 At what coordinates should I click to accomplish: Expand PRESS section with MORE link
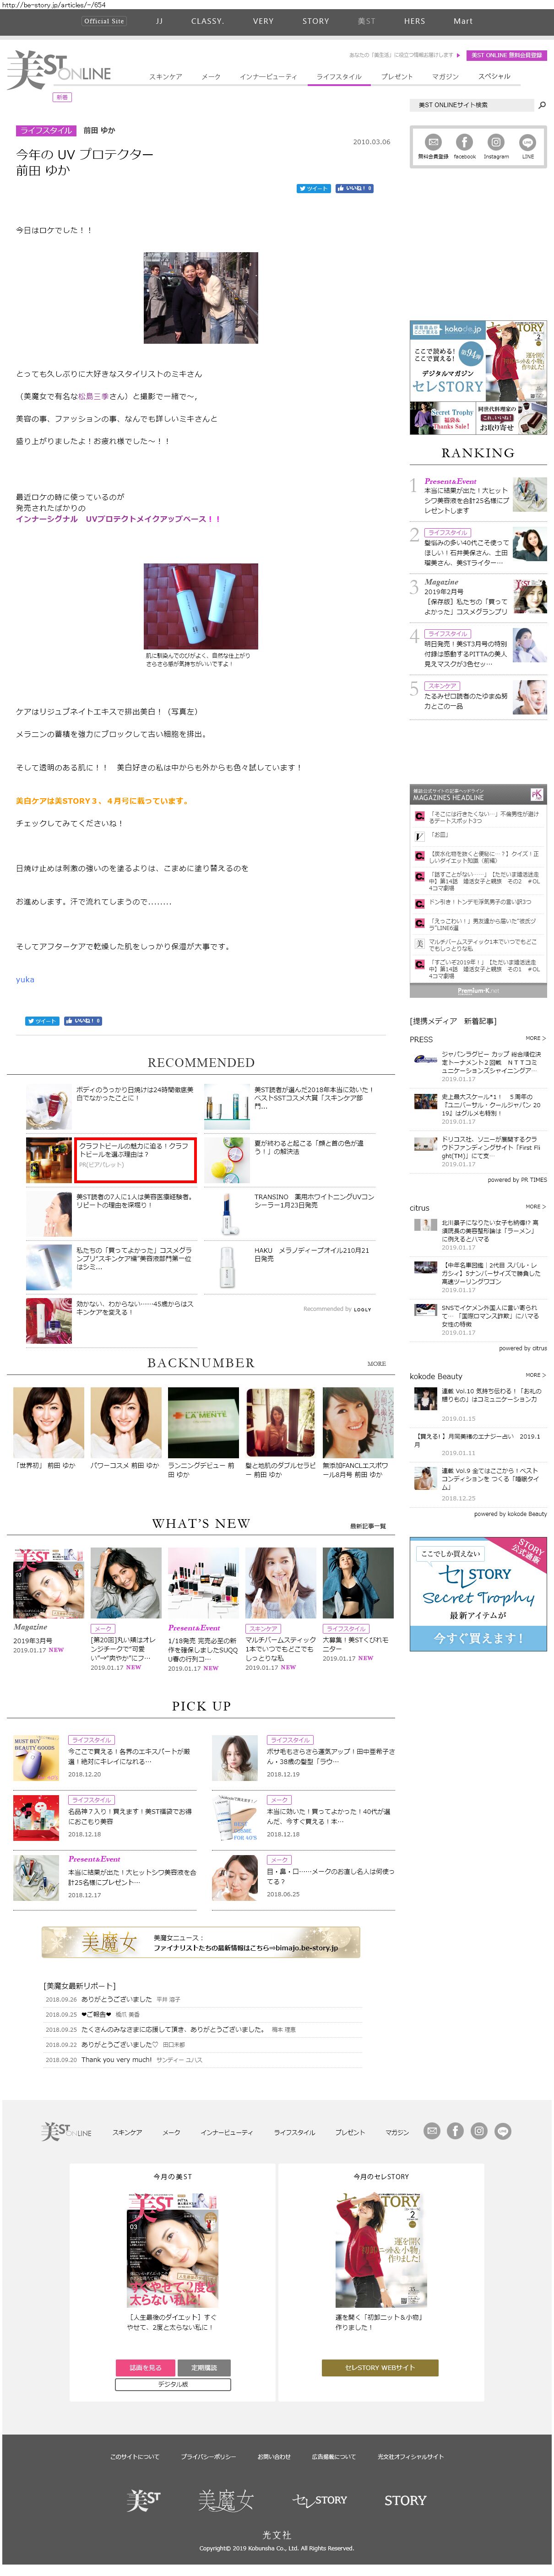536,1038
